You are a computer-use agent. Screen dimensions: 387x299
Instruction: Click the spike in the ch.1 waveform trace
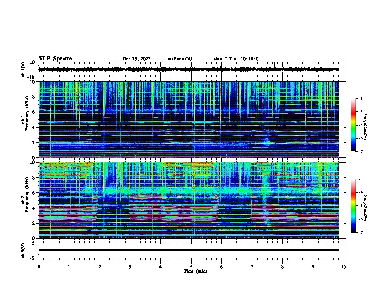(274, 64)
